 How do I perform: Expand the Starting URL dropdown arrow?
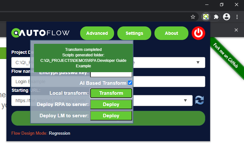[185, 101]
